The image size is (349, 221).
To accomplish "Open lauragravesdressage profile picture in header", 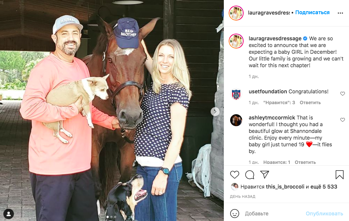I will 236,13.
